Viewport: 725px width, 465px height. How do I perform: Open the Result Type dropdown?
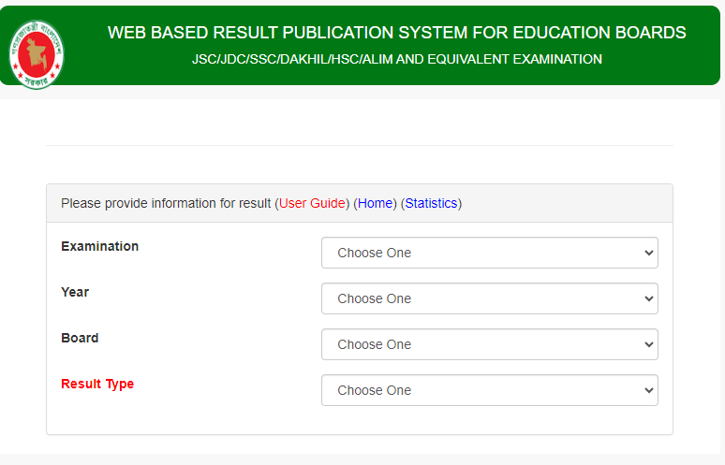489,390
